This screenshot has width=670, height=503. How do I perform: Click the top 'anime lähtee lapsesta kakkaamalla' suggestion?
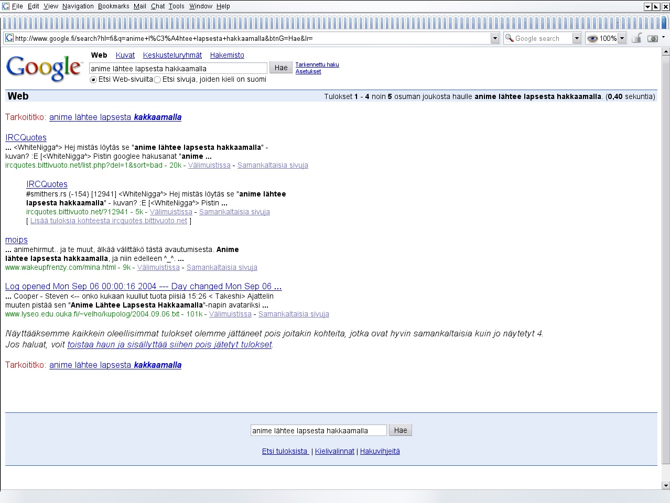[x=115, y=117]
